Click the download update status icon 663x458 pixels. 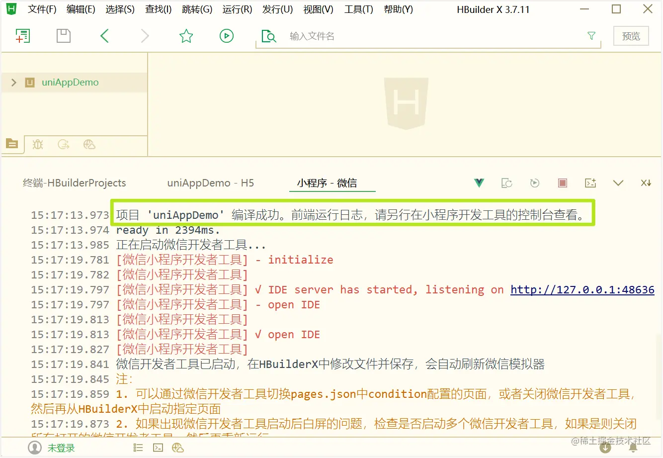point(605,448)
